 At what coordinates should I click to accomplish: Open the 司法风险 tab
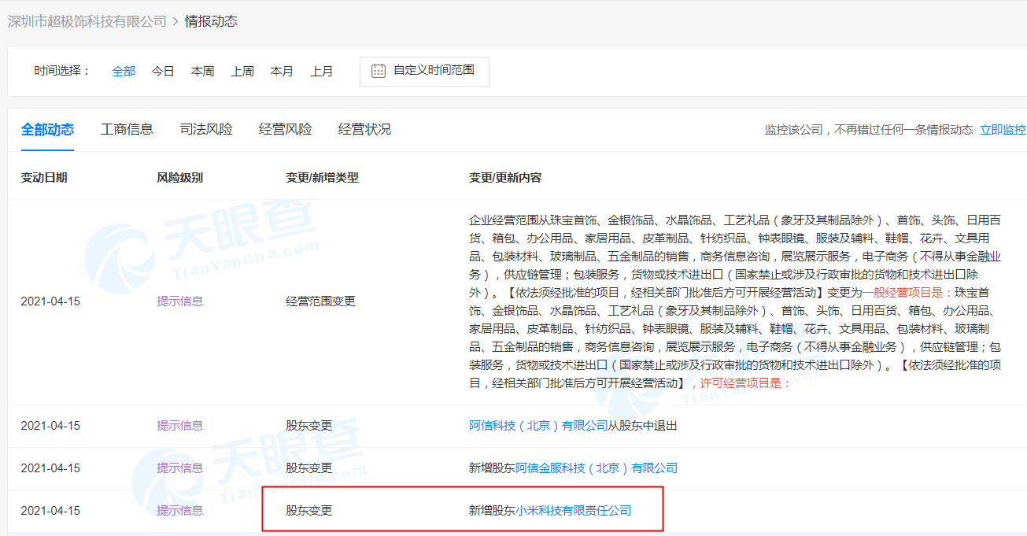tap(206, 129)
